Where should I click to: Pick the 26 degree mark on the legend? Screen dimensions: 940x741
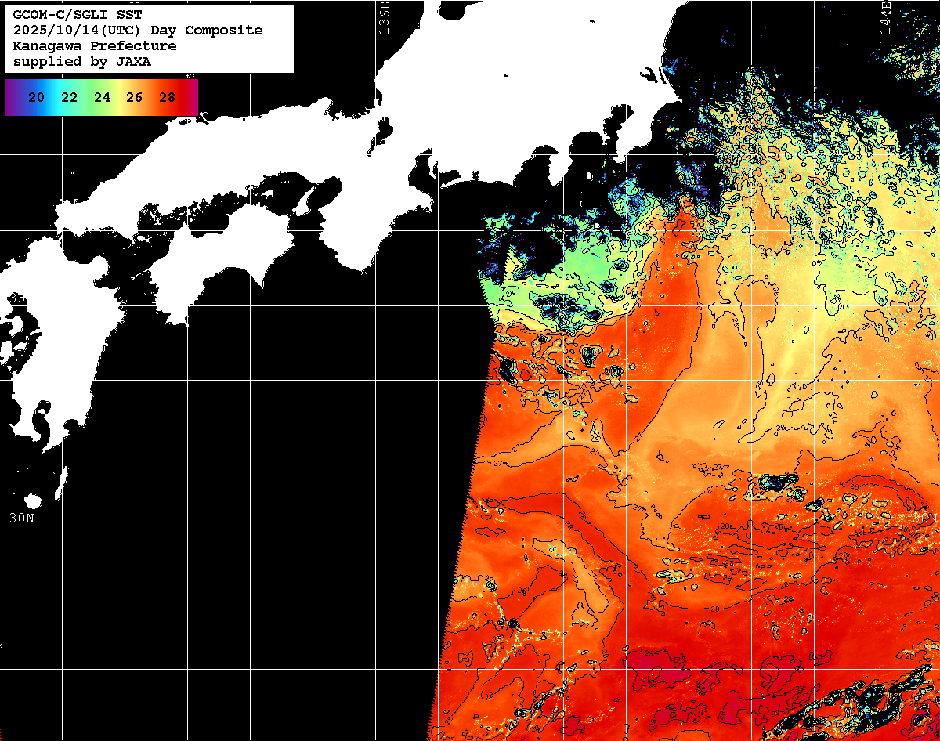[x=134, y=98]
